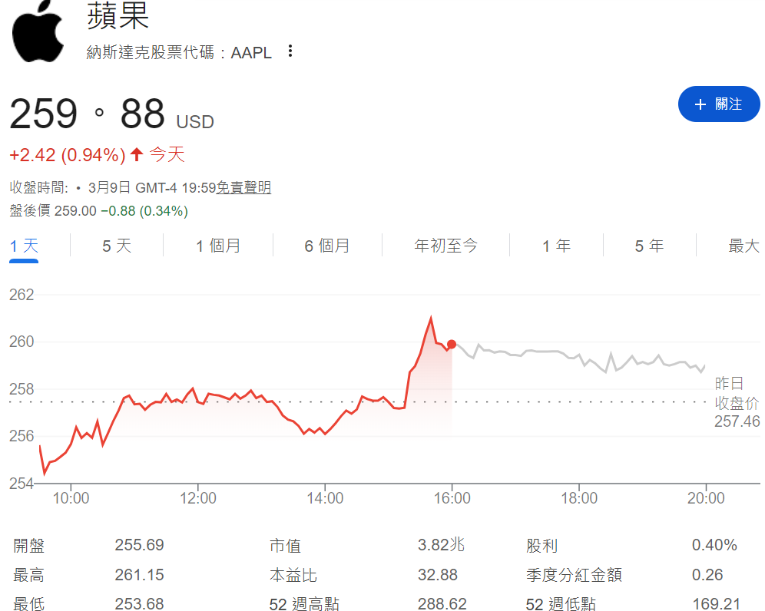The image size is (765, 611).
Task: Select the 最大 time range
Action: [x=743, y=246]
